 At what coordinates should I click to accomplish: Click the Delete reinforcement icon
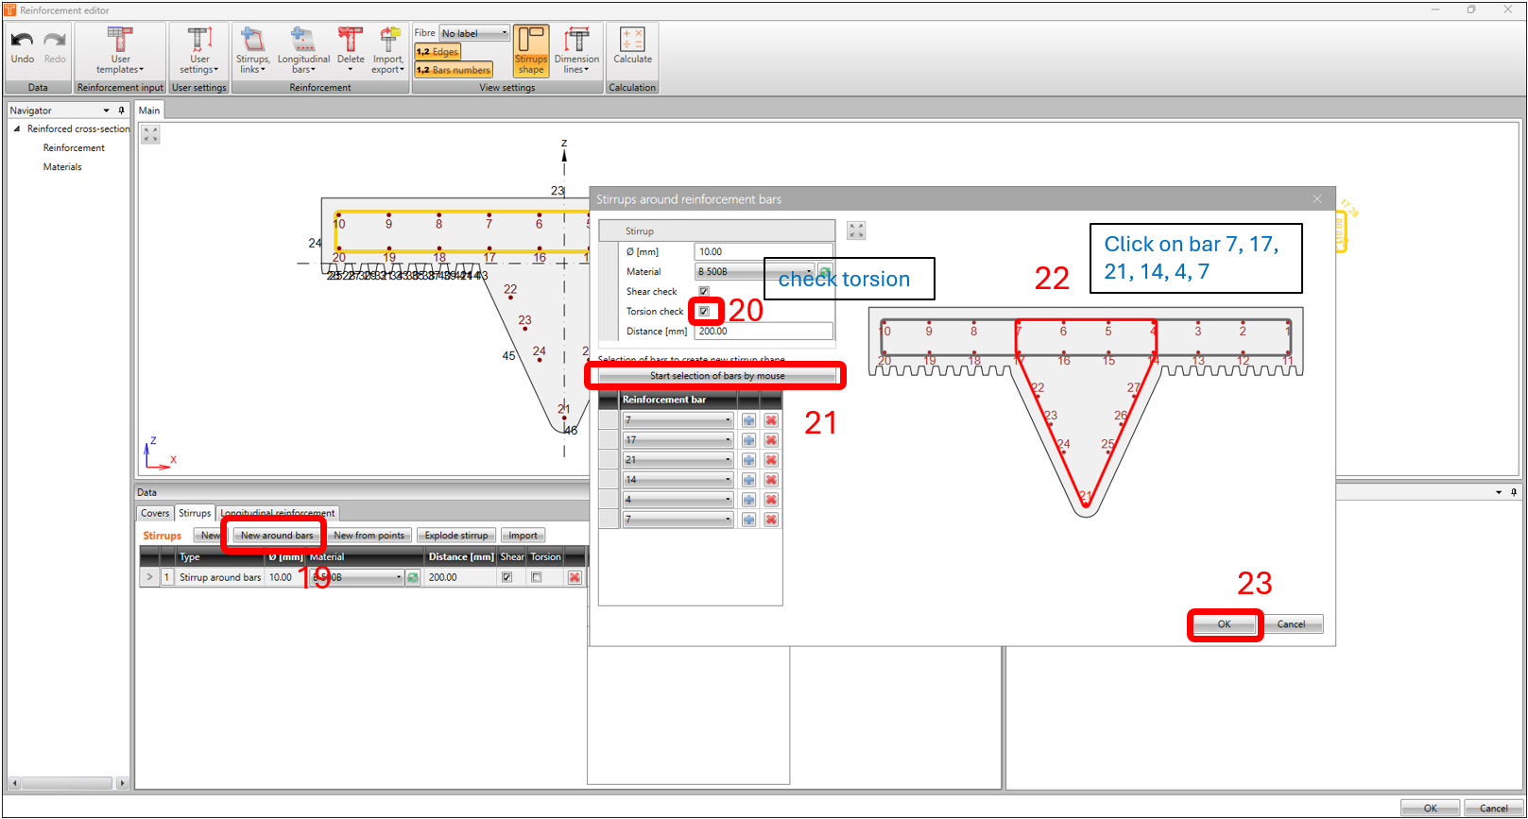point(351,41)
